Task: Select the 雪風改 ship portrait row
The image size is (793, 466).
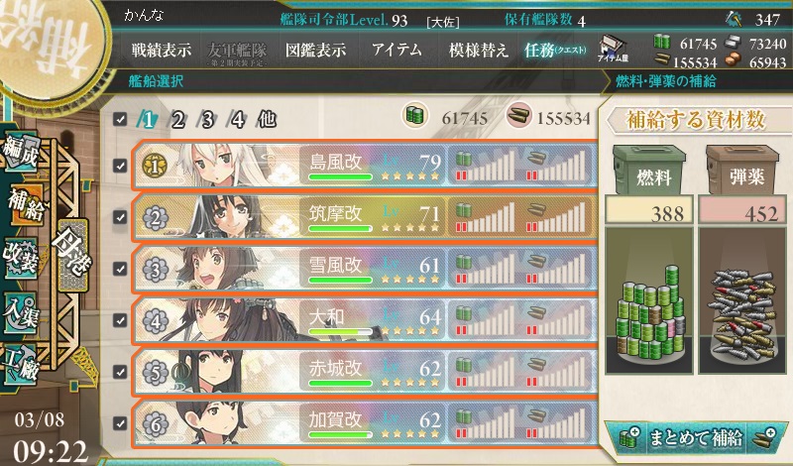Action: [366, 269]
